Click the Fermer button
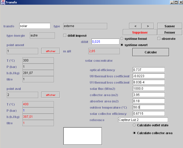183x148 pixels. (x=170, y=32)
